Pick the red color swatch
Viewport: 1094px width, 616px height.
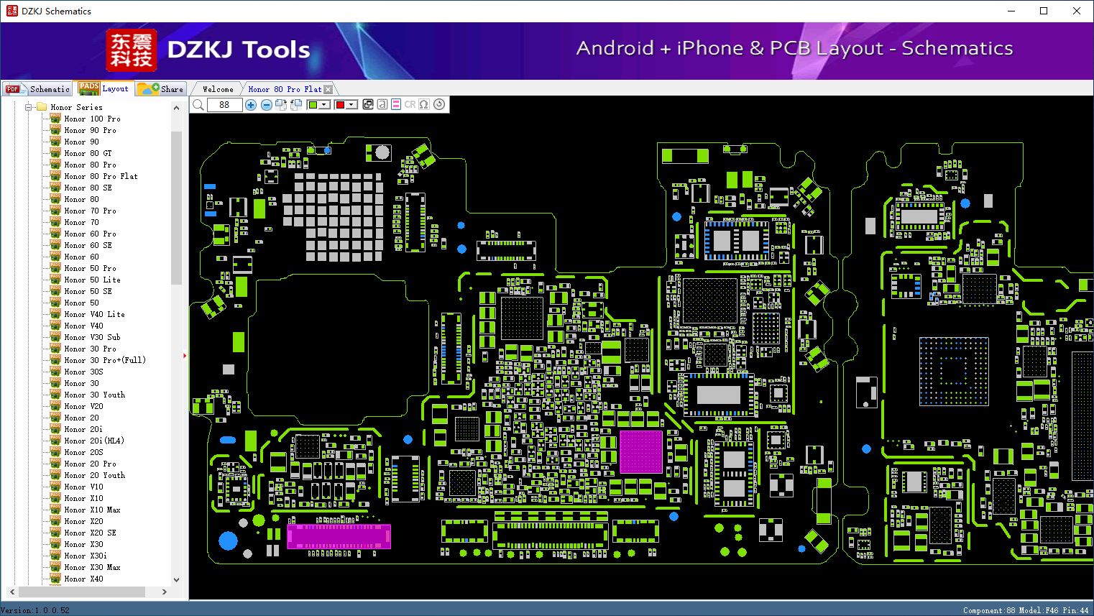coord(340,105)
